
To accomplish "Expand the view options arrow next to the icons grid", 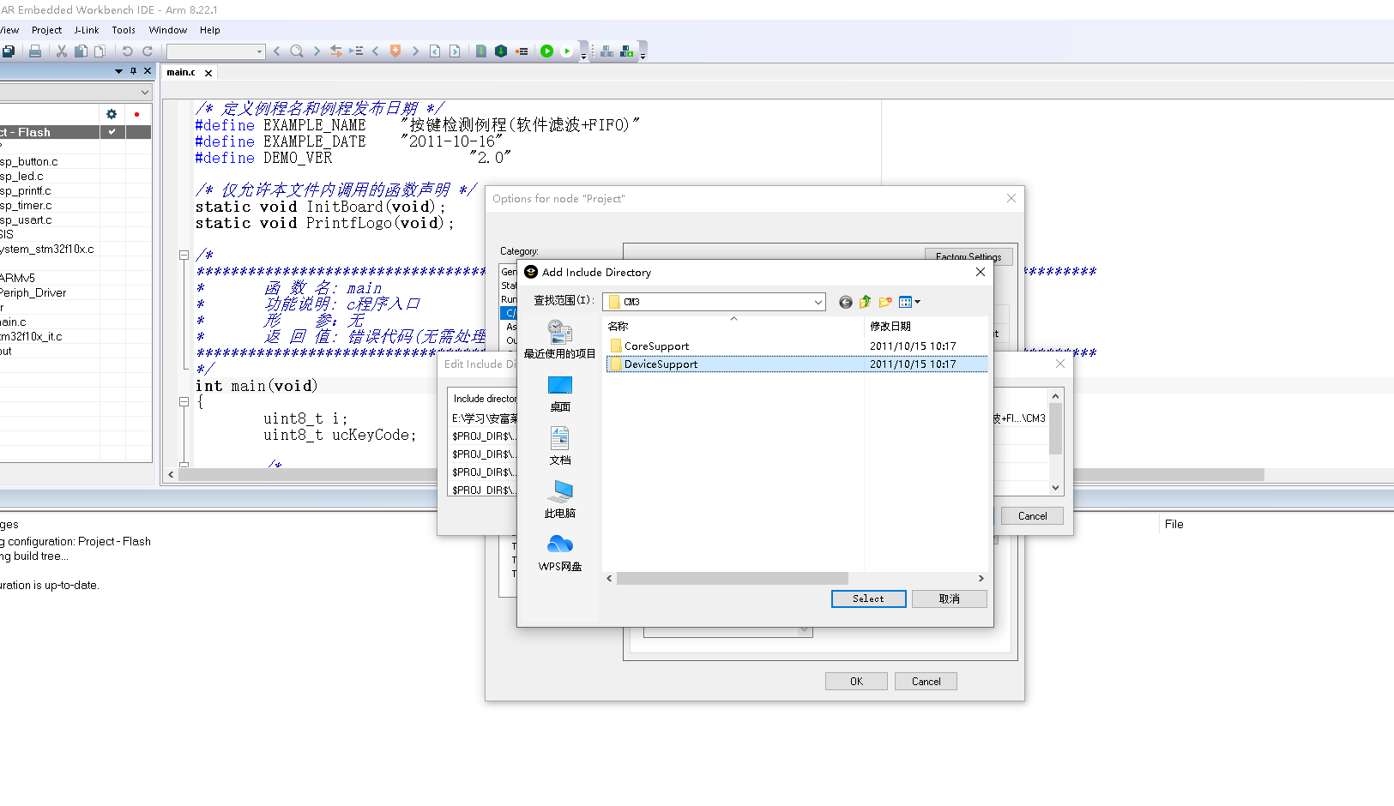I will (x=918, y=302).
